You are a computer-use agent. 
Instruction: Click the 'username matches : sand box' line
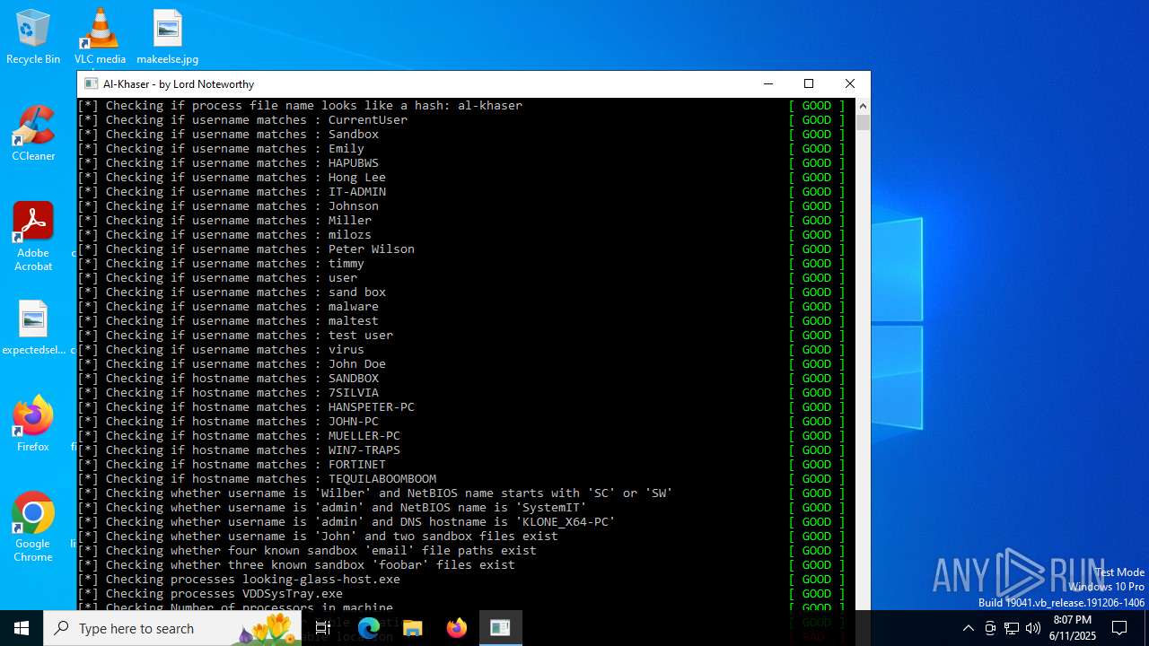click(x=232, y=292)
